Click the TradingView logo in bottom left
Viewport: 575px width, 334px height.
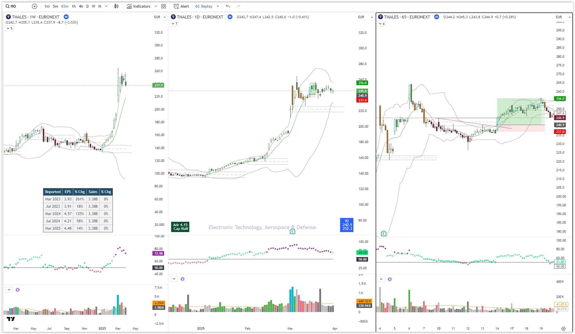[11, 319]
